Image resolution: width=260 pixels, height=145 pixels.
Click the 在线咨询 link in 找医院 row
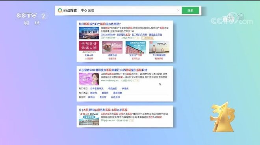click(x=115, y=97)
